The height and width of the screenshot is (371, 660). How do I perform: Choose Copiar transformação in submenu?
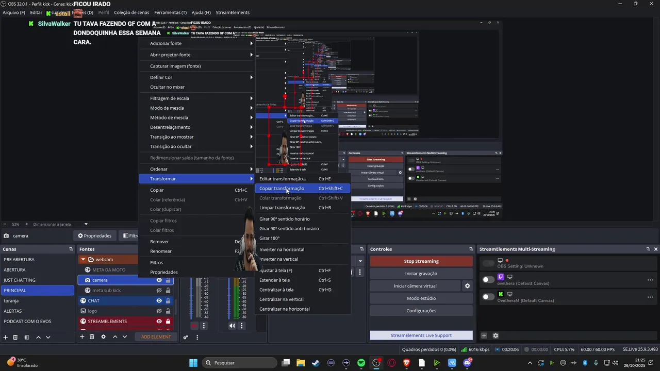(x=302, y=188)
